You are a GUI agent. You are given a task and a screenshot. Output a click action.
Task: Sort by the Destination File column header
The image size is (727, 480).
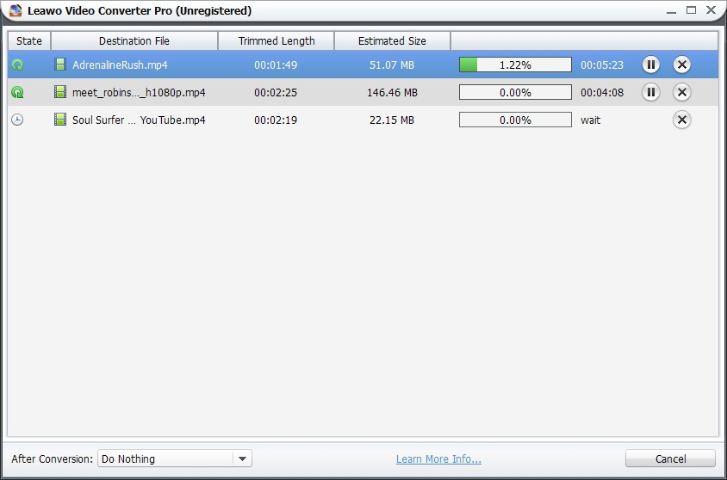[134, 40]
